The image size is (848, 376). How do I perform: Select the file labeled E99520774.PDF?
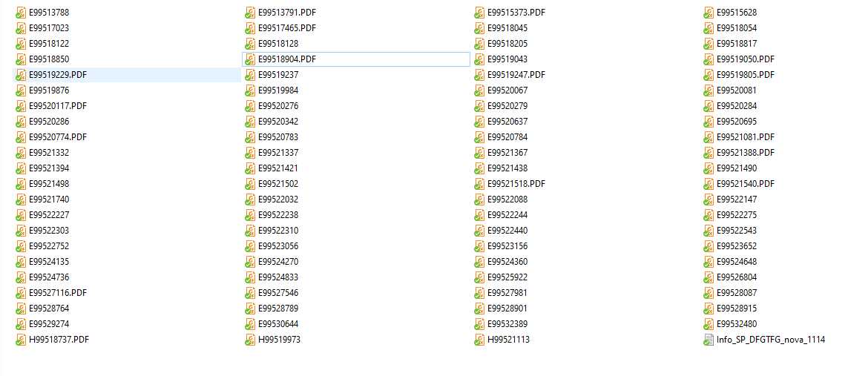point(57,137)
